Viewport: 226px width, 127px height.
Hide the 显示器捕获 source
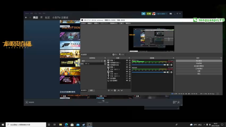point(127,80)
